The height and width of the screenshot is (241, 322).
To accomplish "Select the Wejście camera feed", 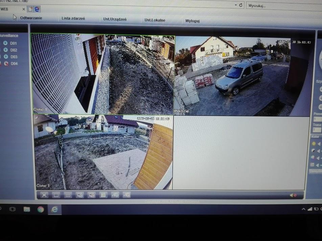I will coord(237,76).
